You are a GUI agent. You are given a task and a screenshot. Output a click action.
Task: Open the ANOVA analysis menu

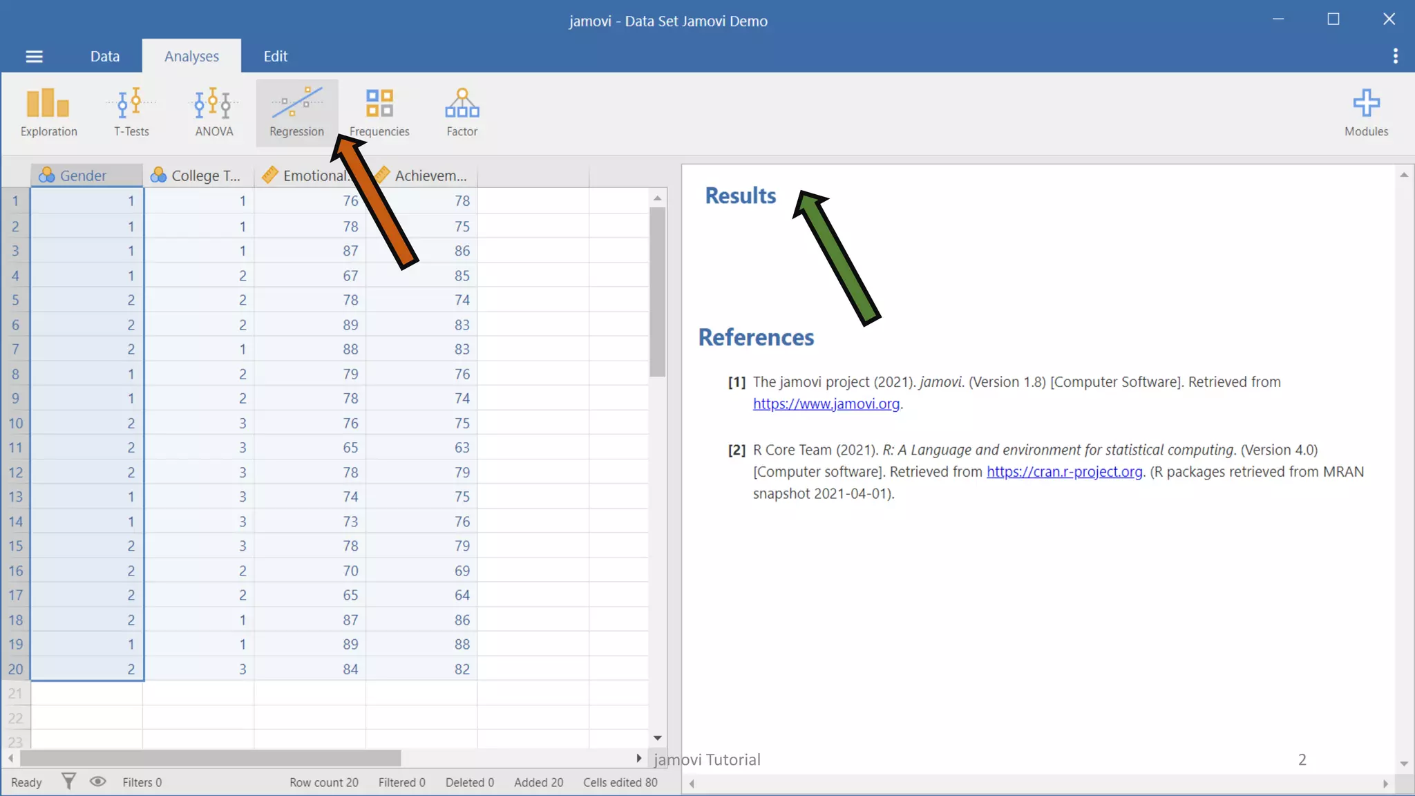[213, 112]
